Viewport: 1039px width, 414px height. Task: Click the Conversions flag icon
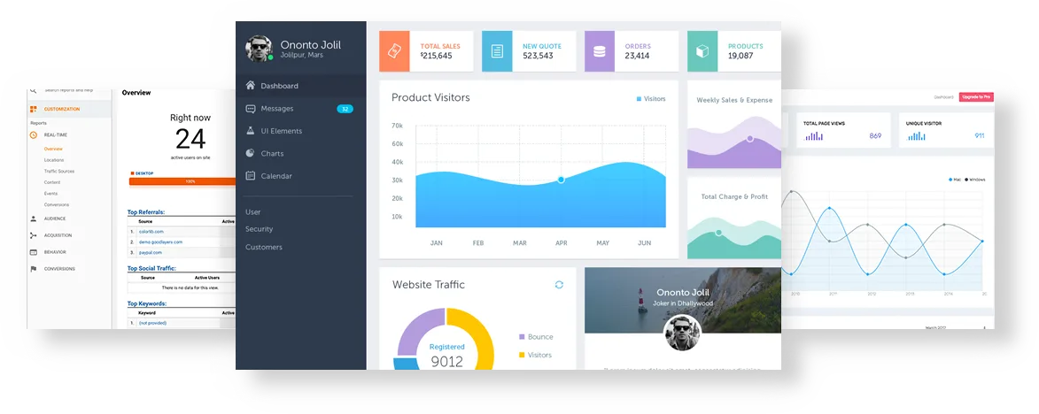(x=33, y=269)
